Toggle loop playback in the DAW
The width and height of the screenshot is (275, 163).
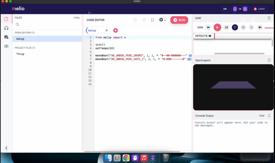coord(227,27)
